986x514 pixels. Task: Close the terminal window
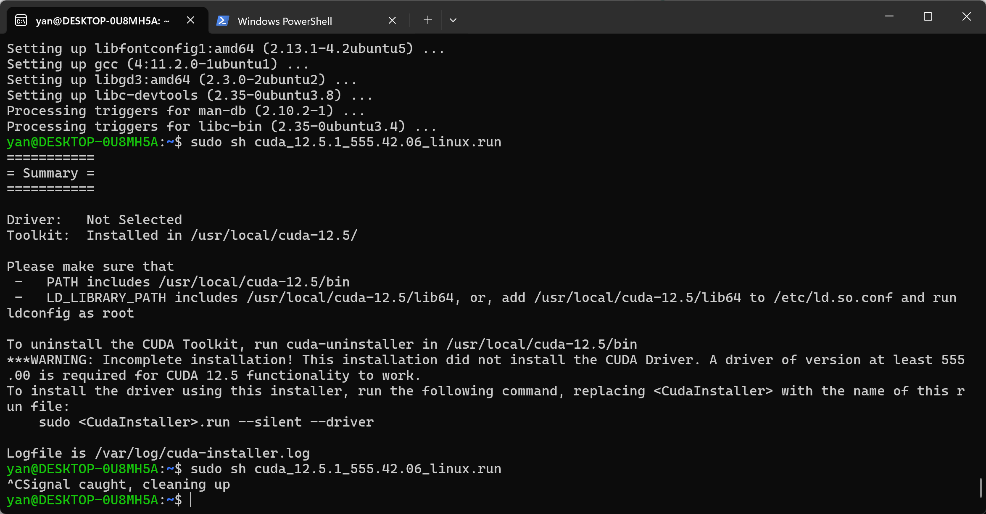coord(966,17)
